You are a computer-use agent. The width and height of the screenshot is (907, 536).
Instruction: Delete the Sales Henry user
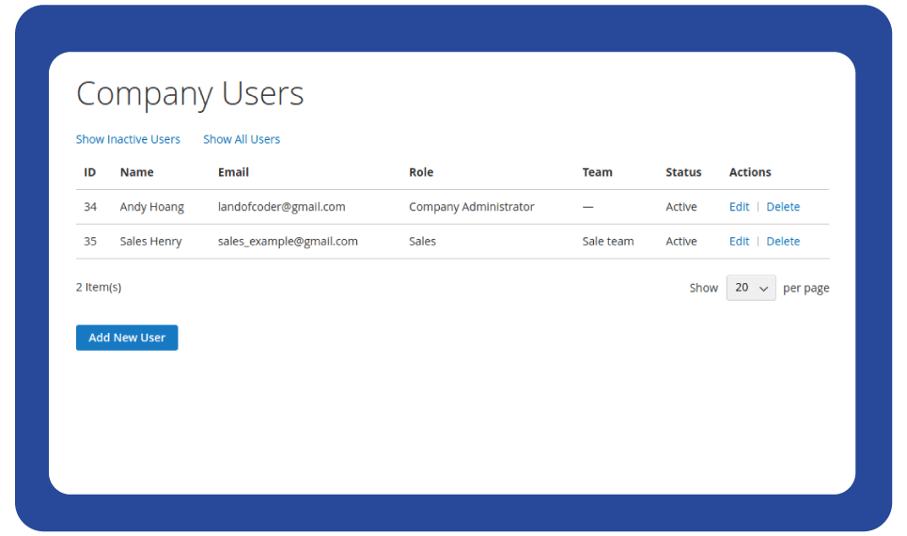click(x=783, y=242)
